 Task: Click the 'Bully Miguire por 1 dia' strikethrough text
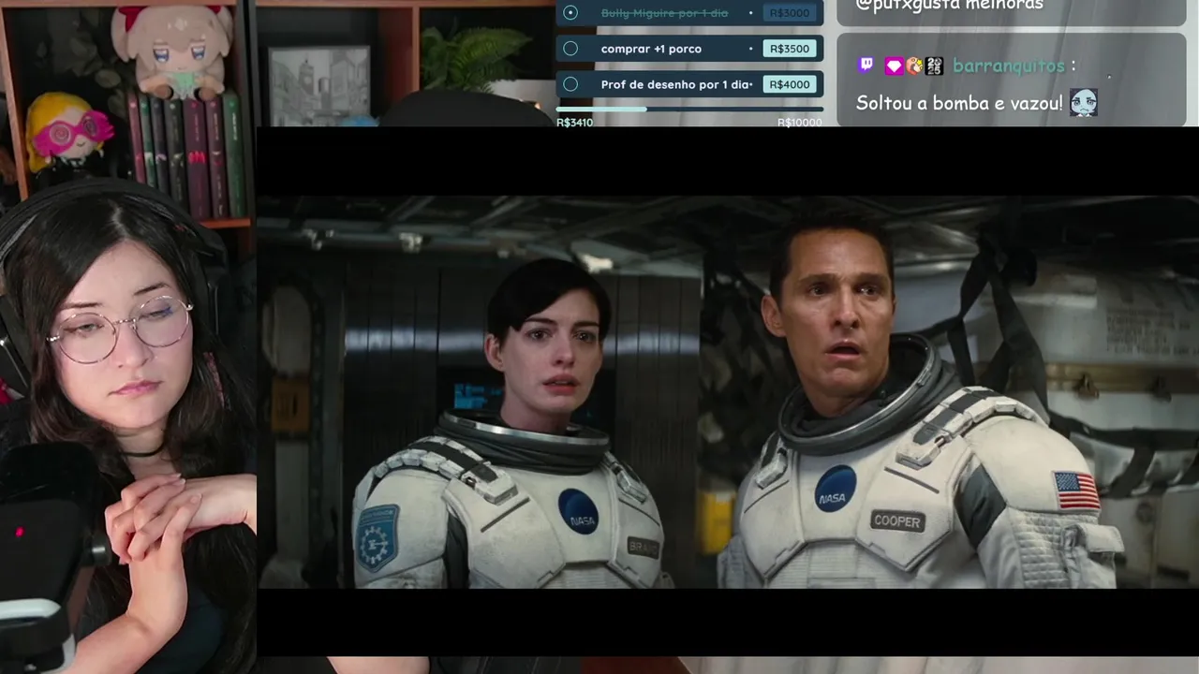pyautogui.click(x=664, y=13)
